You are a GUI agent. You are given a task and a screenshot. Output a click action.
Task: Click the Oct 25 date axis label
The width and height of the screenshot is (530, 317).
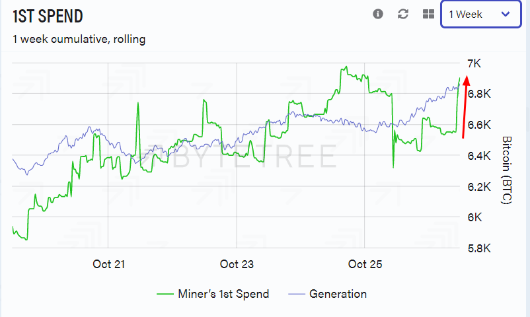(x=365, y=264)
